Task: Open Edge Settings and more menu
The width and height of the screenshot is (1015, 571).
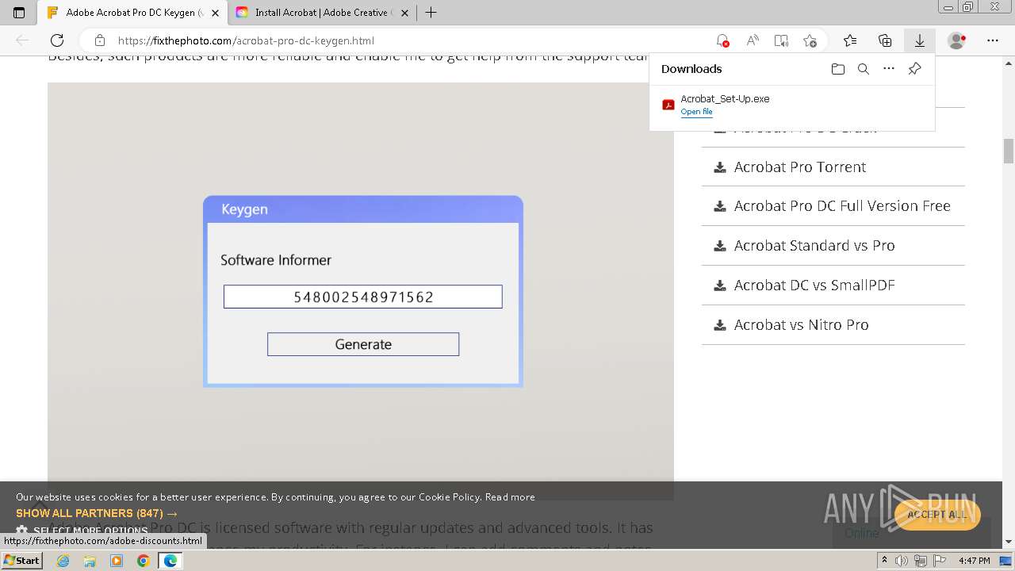Action: click(x=993, y=40)
